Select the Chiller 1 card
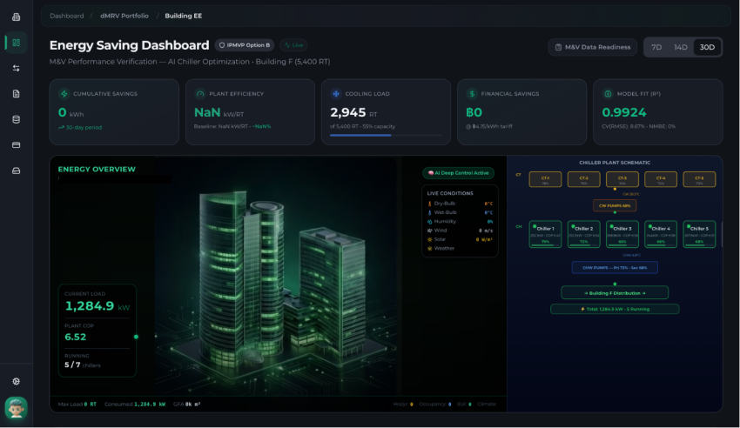Screen dimensions: 740x428 [x=545, y=234]
